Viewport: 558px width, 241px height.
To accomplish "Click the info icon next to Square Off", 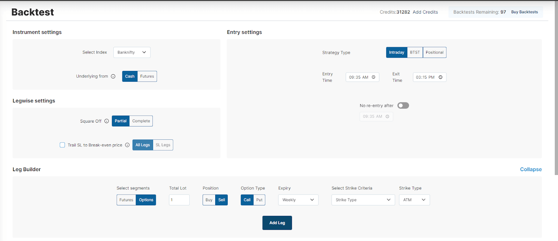I will (x=107, y=121).
